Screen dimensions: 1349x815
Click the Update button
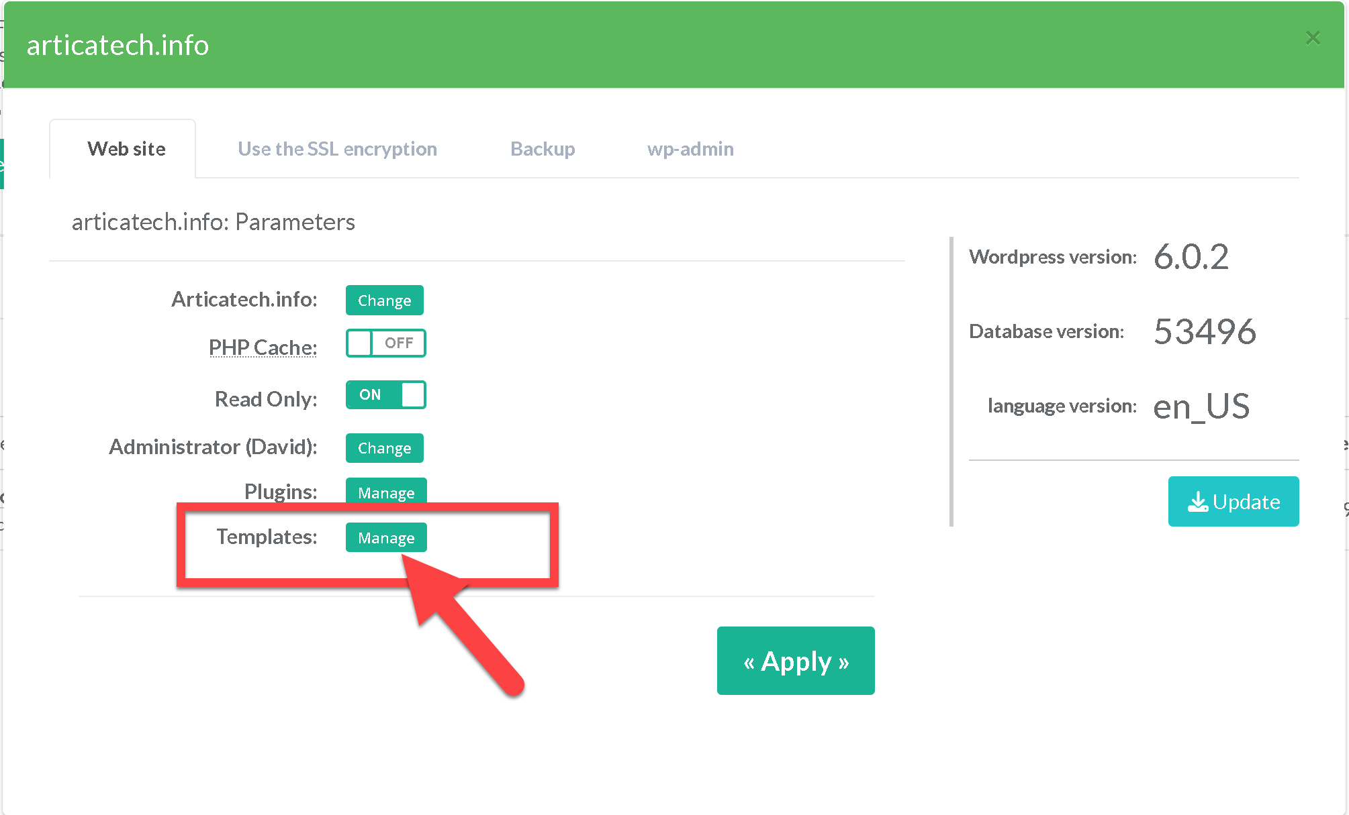[1233, 502]
